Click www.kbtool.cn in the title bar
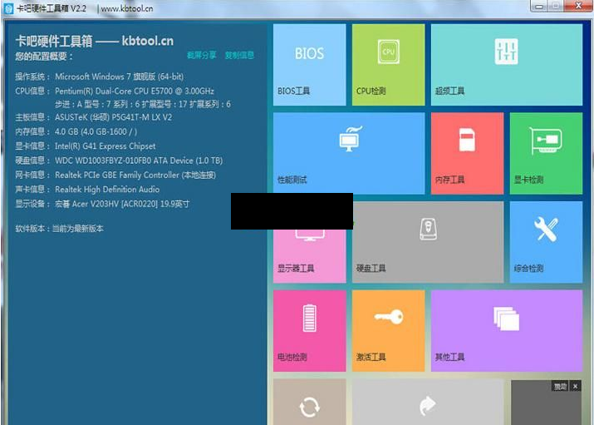Image resolution: width=594 pixels, height=425 pixels. (127, 8)
